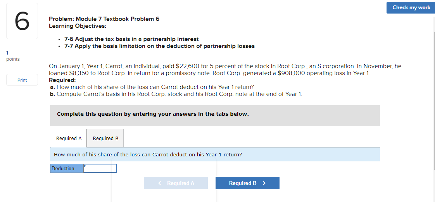Click the right chevron on the blue Required B button
Viewport: 435px width, 202px height.
264,183
